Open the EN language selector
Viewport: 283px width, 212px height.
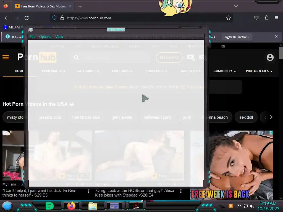coord(223,46)
